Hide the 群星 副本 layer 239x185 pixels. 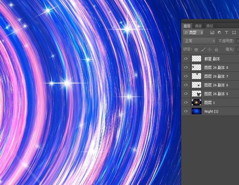(x=186, y=59)
